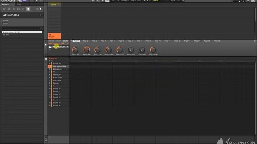The image size is (257, 144).
Task: Select the tag button under TYPES
Action: tap(5, 24)
